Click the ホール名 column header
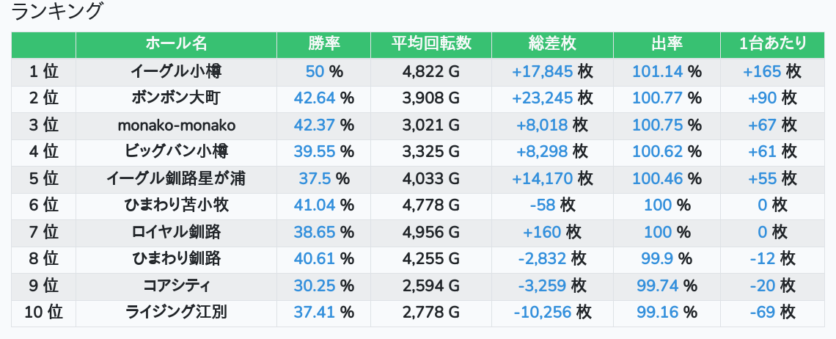This screenshot has width=836, height=339. click(176, 44)
